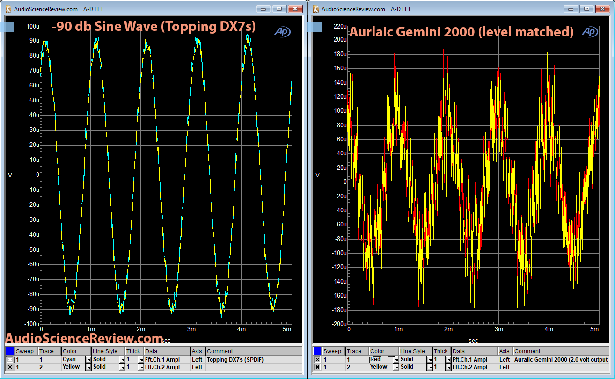Open the Thick dropdown of Auralic's Yellow trace
The height and width of the screenshot is (379, 615).
[x=448, y=367]
